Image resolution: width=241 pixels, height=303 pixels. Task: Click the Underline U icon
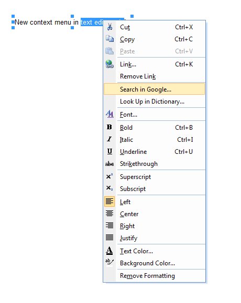(109, 151)
